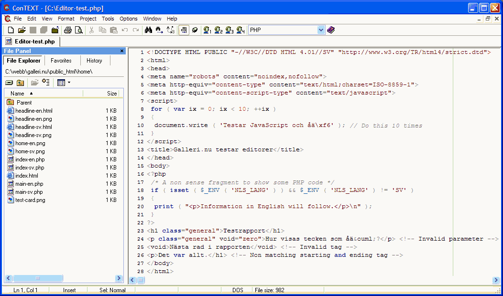This screenshot has height=296, width=503.
Task: Click the Save file toolbar icon
Action: pos(33,30)
